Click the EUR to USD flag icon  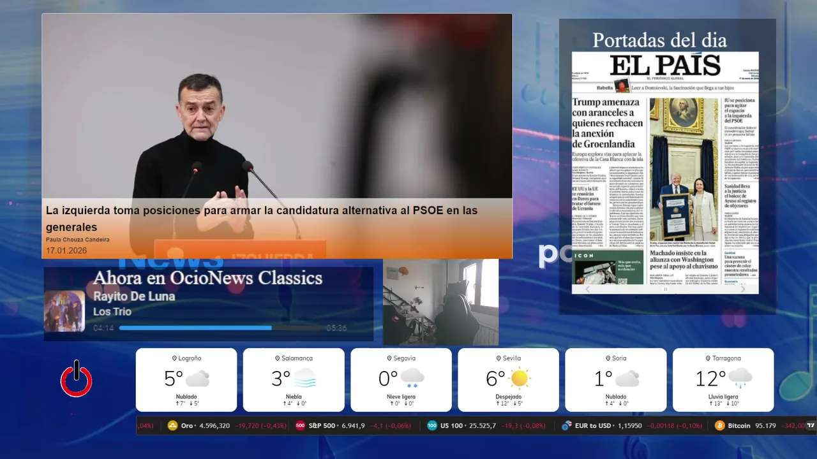567,426
